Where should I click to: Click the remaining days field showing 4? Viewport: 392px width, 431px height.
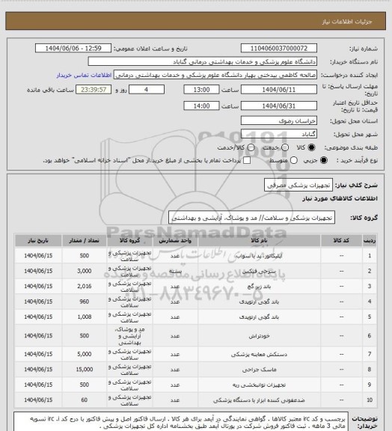[x=147, y=90]
